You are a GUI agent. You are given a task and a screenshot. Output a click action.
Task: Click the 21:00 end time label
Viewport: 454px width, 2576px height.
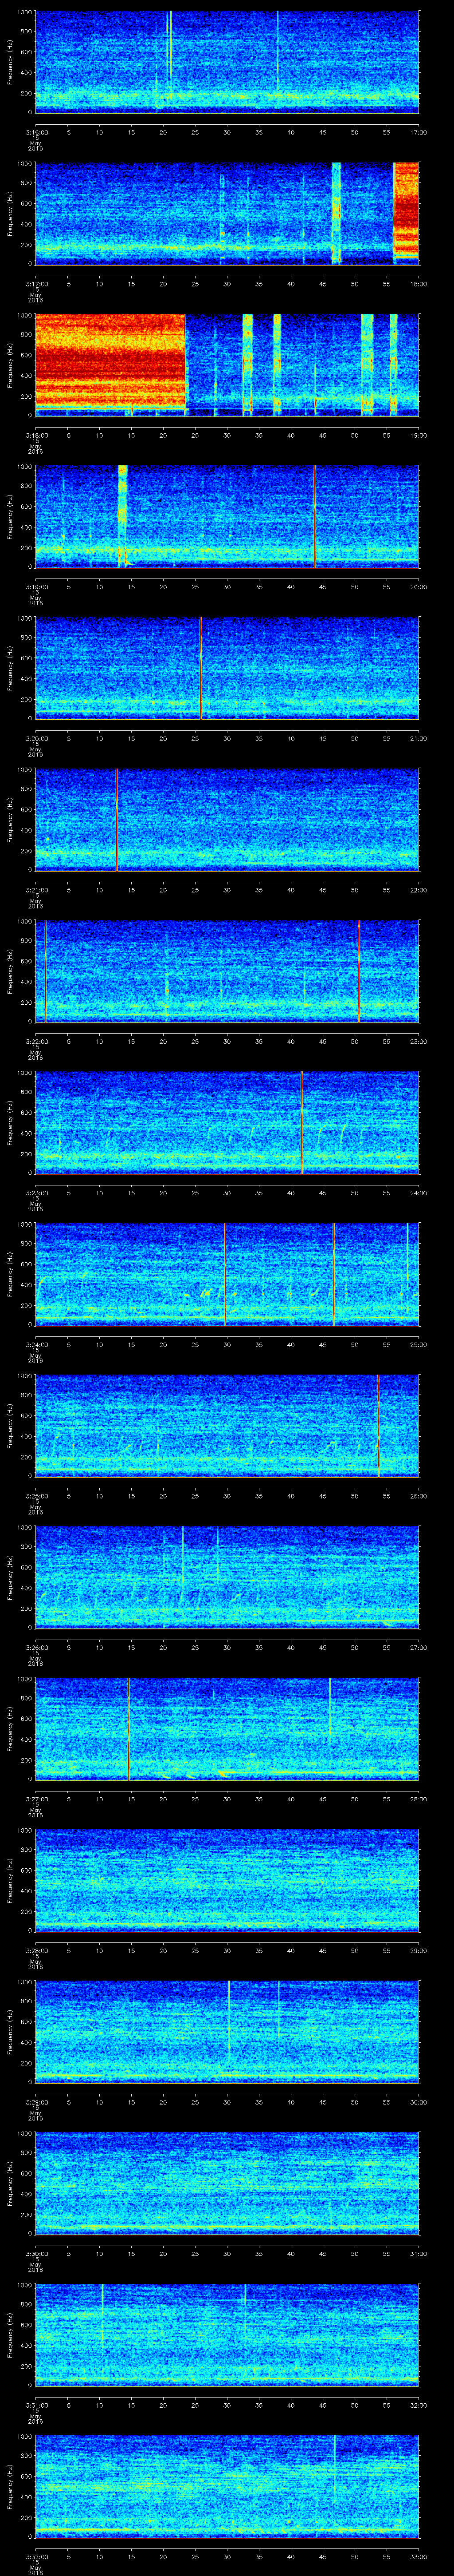(419, 738)
